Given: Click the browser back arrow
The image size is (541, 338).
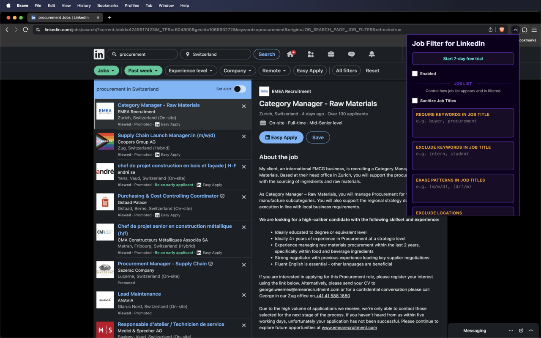Looking at the screenshot, I should tap(7, 30).
